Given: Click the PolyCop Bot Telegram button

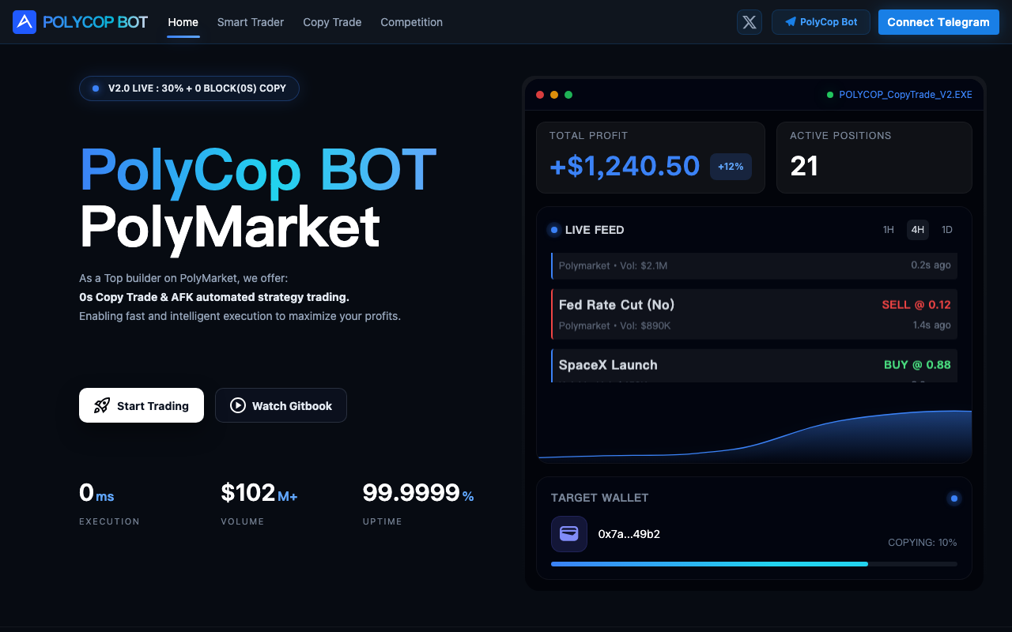Looking at the screenshot, I should [x=821, y=22].
